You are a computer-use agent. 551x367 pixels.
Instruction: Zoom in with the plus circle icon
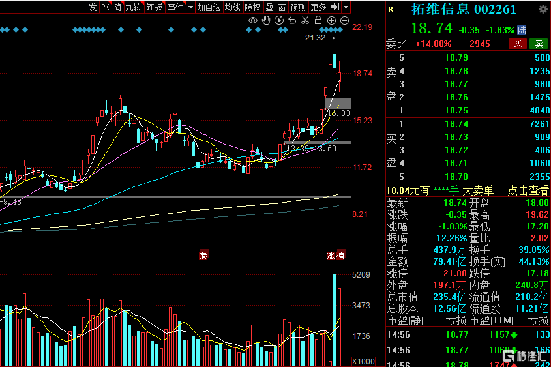331,20
